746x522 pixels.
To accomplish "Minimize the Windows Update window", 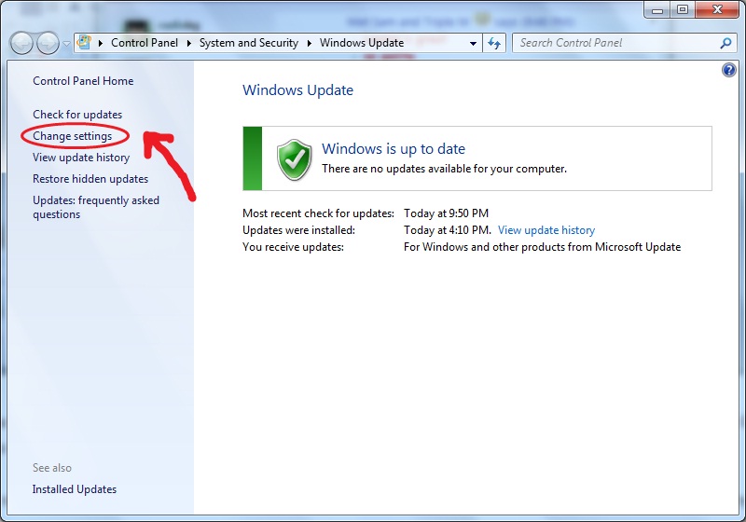I will pos(658,9).
